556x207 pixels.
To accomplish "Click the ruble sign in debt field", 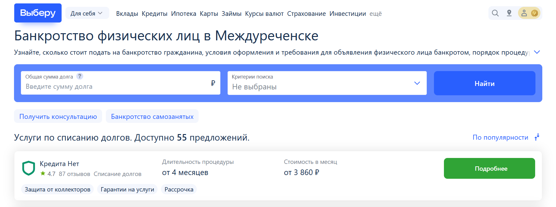I will click(213, 83).
